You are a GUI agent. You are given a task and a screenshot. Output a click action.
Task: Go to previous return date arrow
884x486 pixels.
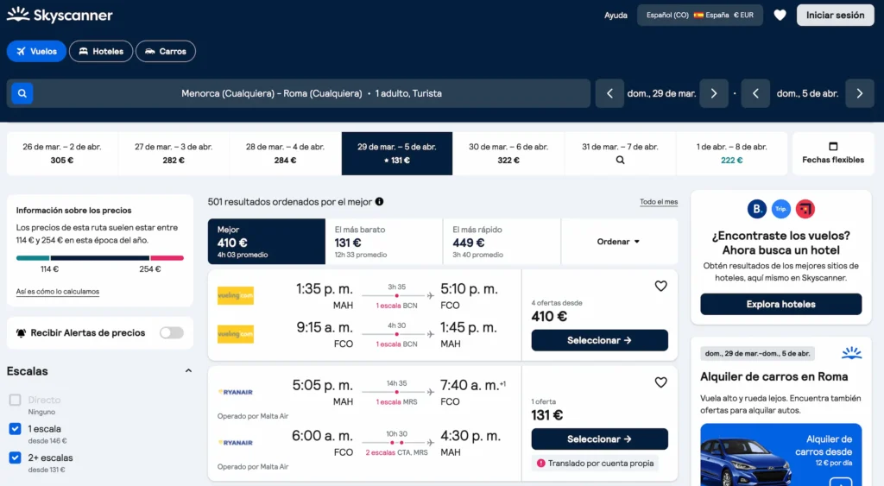(x=755, y=93)
